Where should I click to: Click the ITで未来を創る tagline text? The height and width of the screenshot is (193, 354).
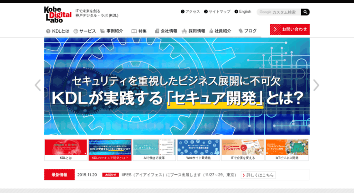point(88,11)
